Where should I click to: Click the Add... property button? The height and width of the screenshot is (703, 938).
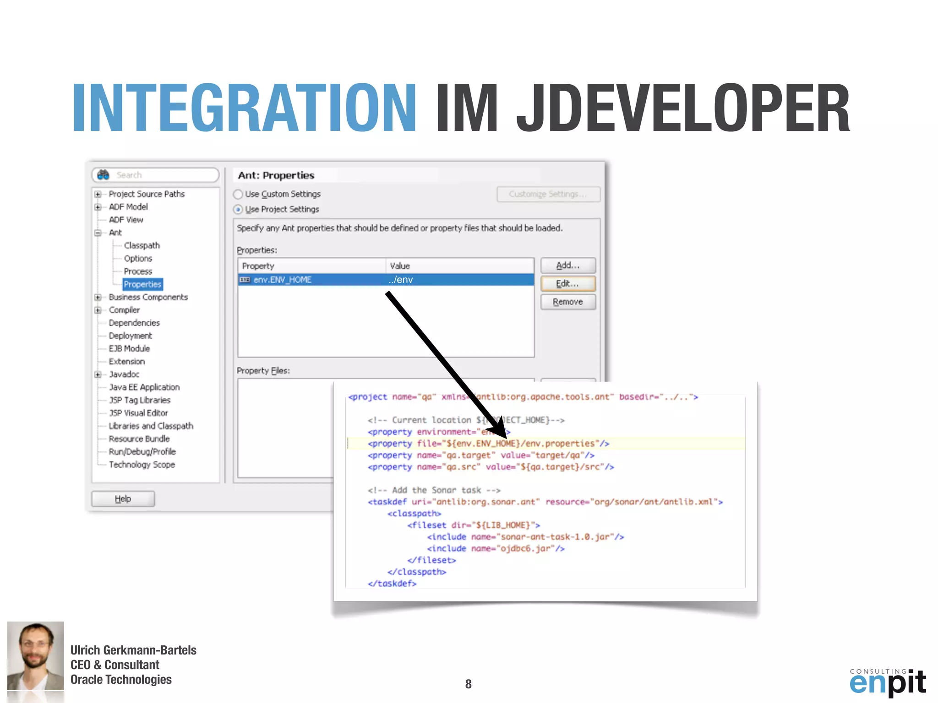click(x=568, y=265)
